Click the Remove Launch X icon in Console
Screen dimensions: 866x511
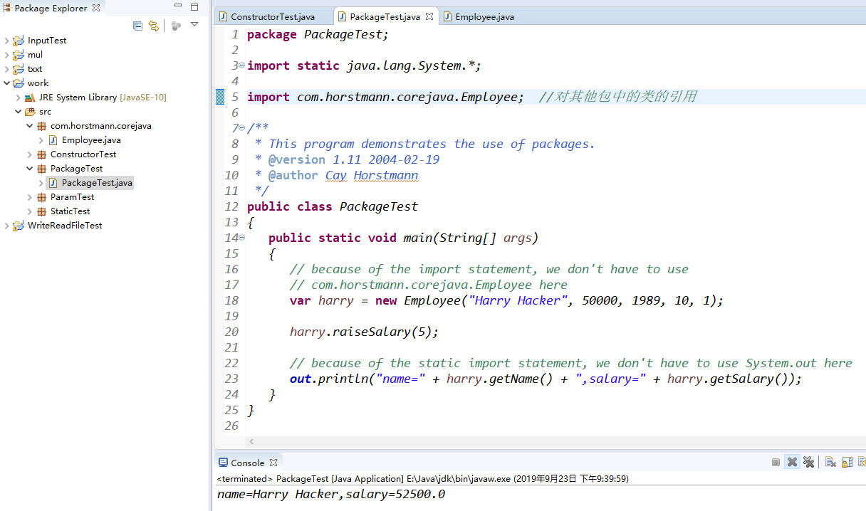792,463
